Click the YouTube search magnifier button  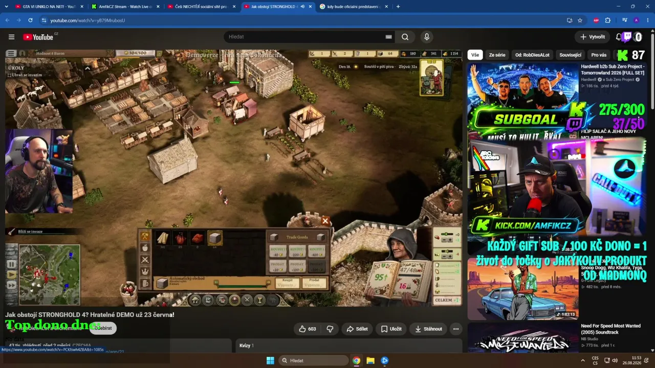pos(405,37)
